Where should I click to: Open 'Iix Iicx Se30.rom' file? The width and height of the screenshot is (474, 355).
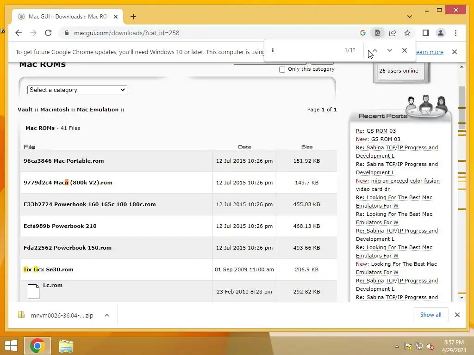pos(48,269)
